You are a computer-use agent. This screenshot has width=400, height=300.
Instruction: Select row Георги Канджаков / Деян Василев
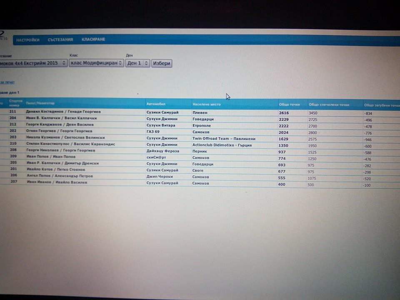tap(200, 125)
